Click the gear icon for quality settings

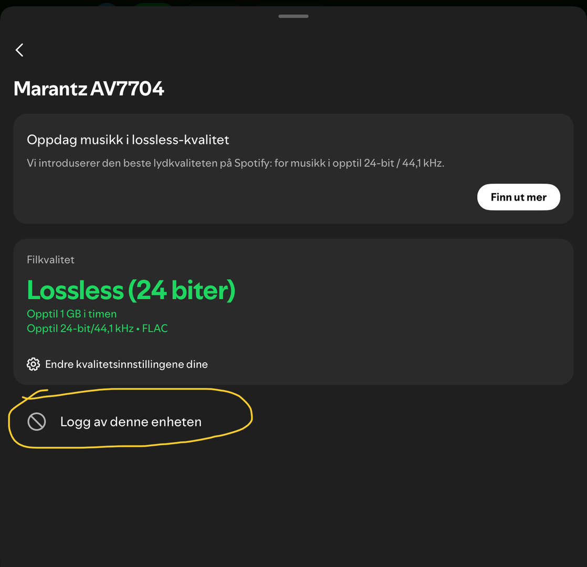point(33,364)
